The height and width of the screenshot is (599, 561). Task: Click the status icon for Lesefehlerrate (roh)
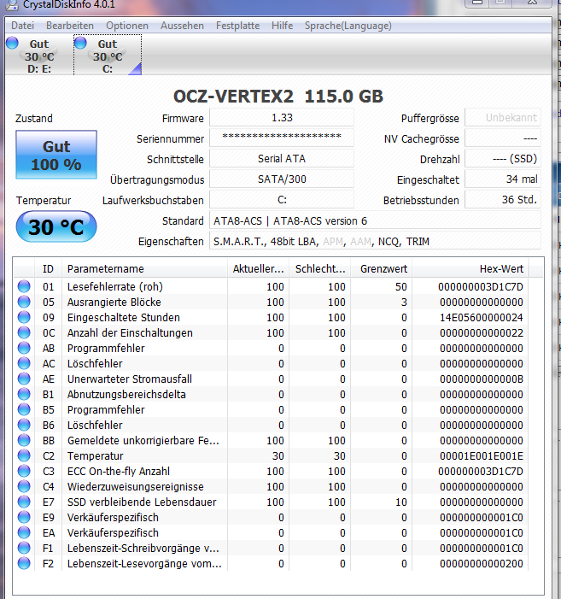coord(24,286)
